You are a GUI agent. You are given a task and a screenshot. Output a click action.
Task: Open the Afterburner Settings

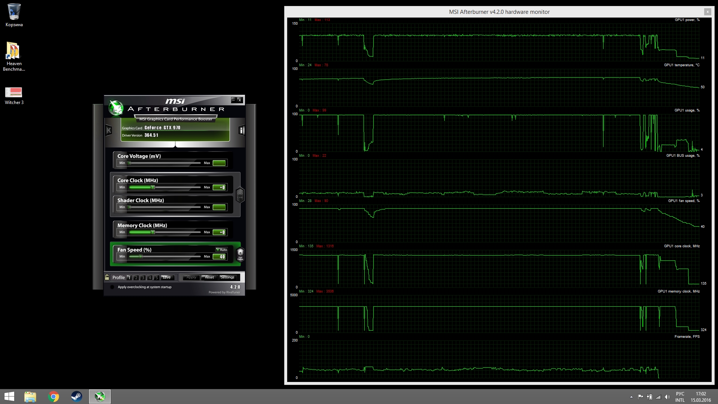[x=228, y=278]
